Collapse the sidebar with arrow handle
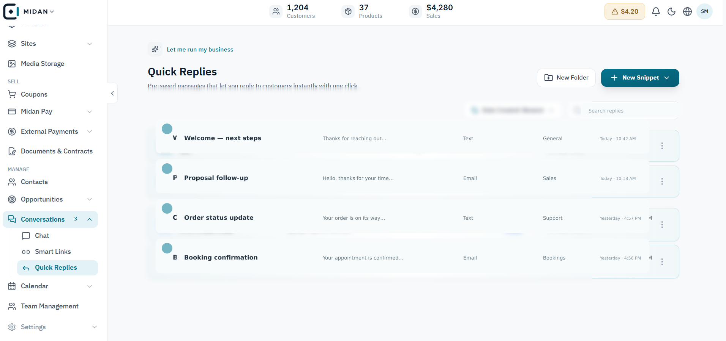This screenshot has height=341, width=726. coord(112,93)
